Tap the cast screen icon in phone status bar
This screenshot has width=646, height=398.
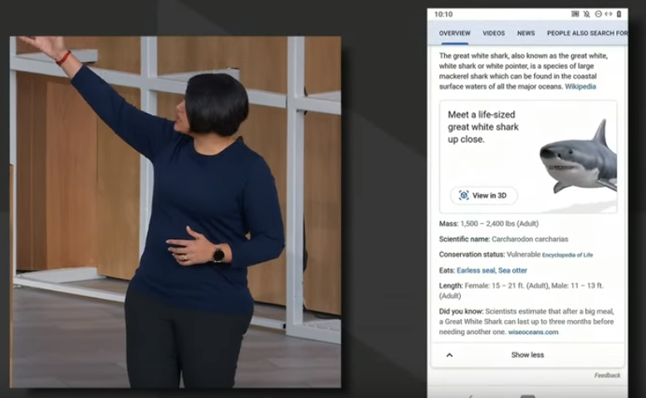point(575,14)
